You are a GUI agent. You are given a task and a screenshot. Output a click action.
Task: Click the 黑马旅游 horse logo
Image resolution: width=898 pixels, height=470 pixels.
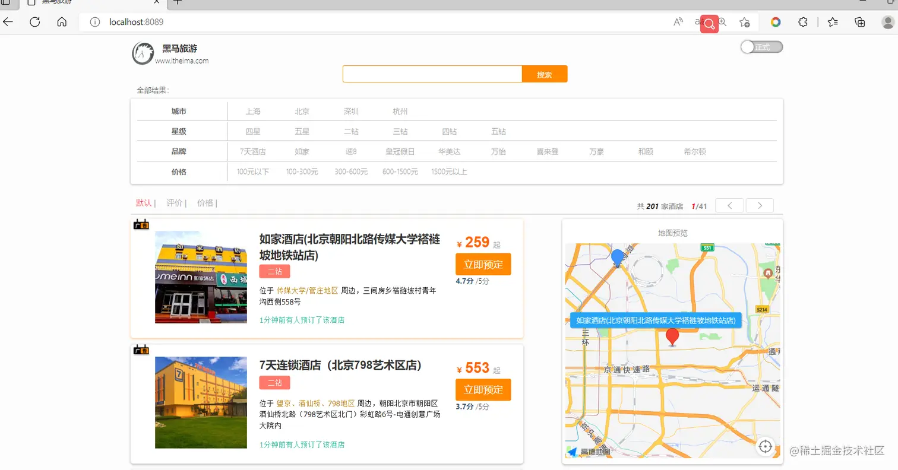pyautogui.click(x=143, y=53)
